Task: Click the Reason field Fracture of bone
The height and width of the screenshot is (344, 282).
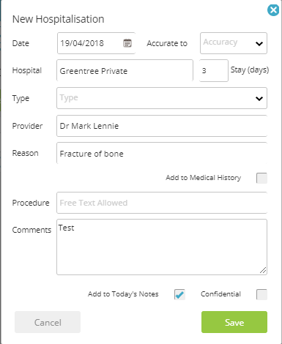Action: (162, 153)
